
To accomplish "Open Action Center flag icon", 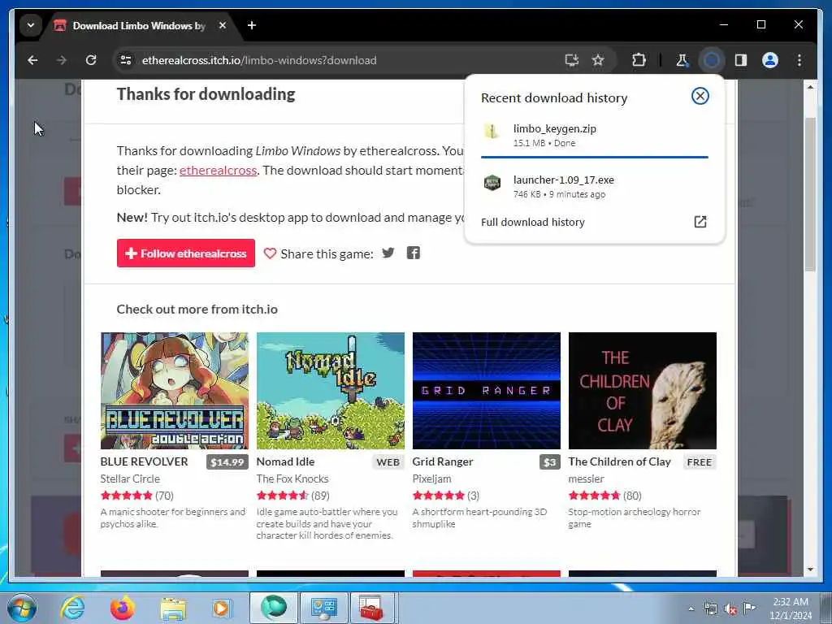I will pyautogui.click(x=749, y=608).
